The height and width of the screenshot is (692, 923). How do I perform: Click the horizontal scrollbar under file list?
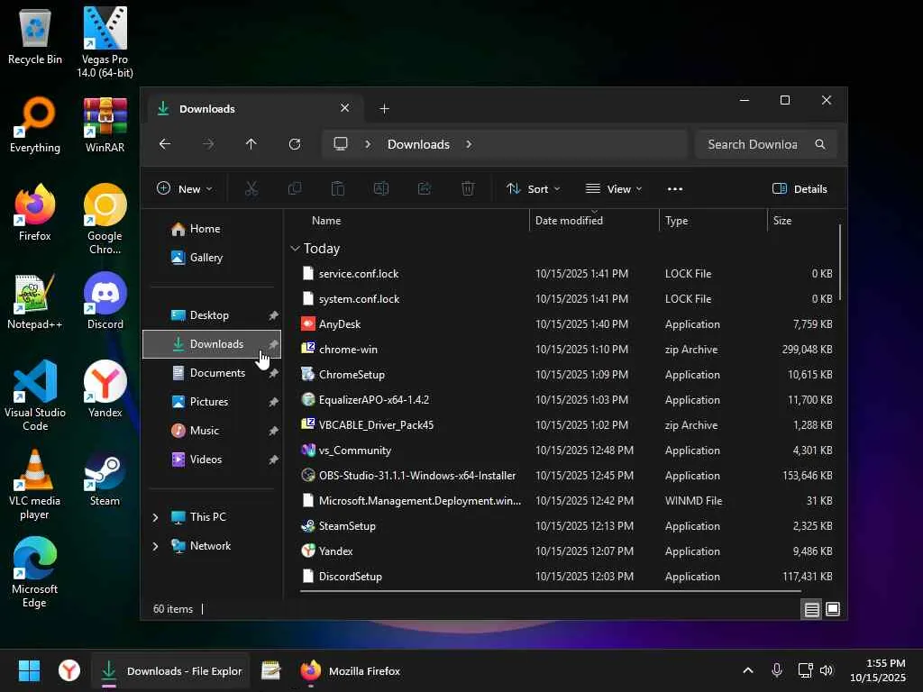(x=551, y=591)
